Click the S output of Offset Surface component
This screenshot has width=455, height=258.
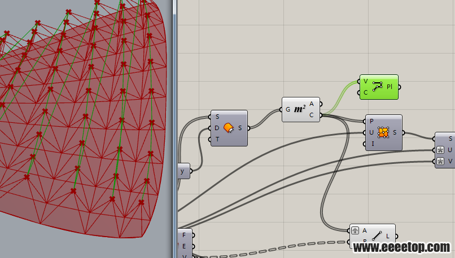[x=240, y=128]
